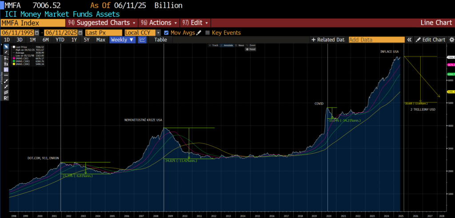
Task: Select the dollar change measure tool
Action: [6, 64]
